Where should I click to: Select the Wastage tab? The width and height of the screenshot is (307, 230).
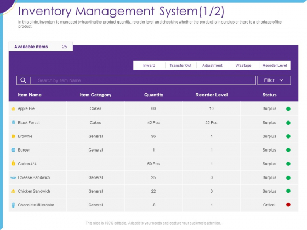point(243,65)
